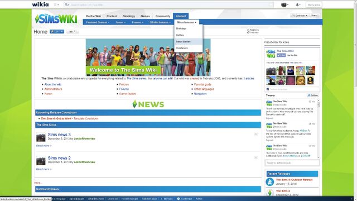
Task: Open the Content navigation tab
Action: [112, 16]
